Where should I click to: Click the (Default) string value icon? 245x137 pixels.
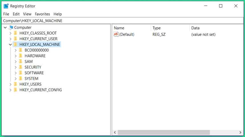click(x=116, y=34)
